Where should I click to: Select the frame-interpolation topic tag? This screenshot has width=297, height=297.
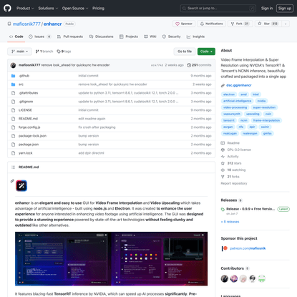tap(266, 120)
